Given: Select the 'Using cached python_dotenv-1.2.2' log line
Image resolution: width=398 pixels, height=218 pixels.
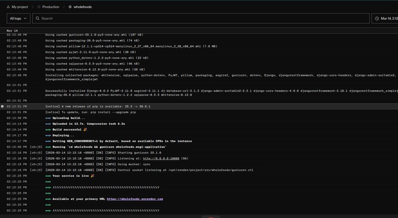Looking at the screenshot, I should pos(97,58).
